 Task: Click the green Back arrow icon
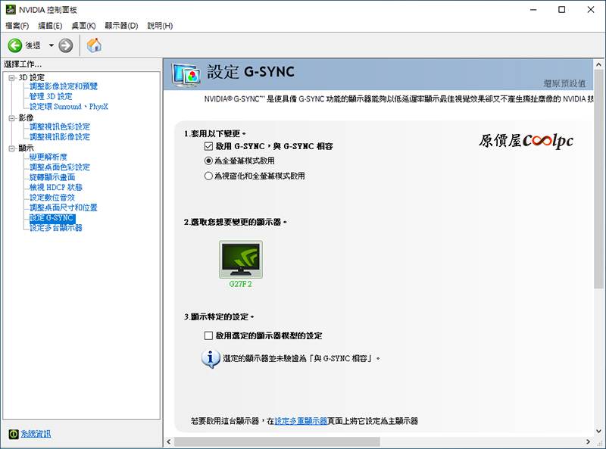(15, 45)
